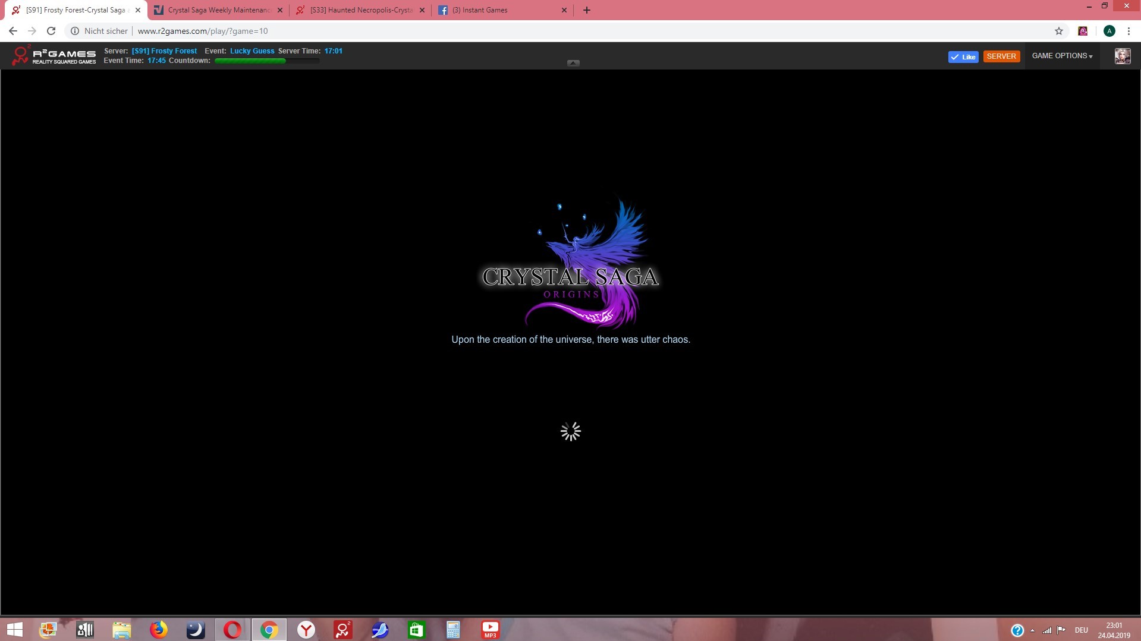Launch Opera from the taskbar

pos(232,630)
